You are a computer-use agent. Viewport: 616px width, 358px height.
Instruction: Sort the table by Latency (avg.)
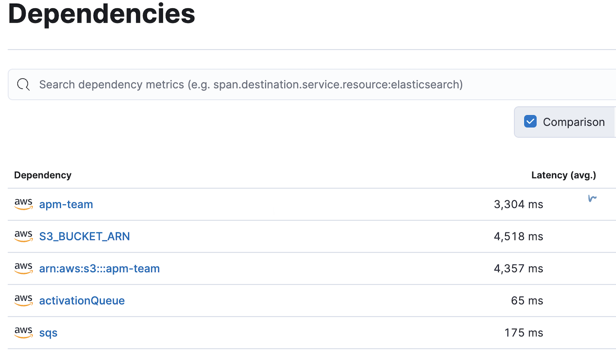coord(563,175)
